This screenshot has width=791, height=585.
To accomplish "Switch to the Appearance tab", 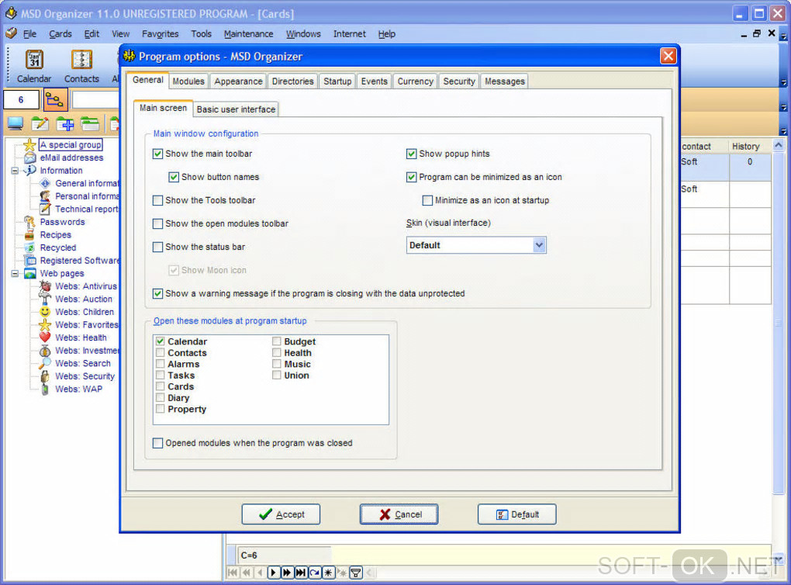I will (238, 81).
